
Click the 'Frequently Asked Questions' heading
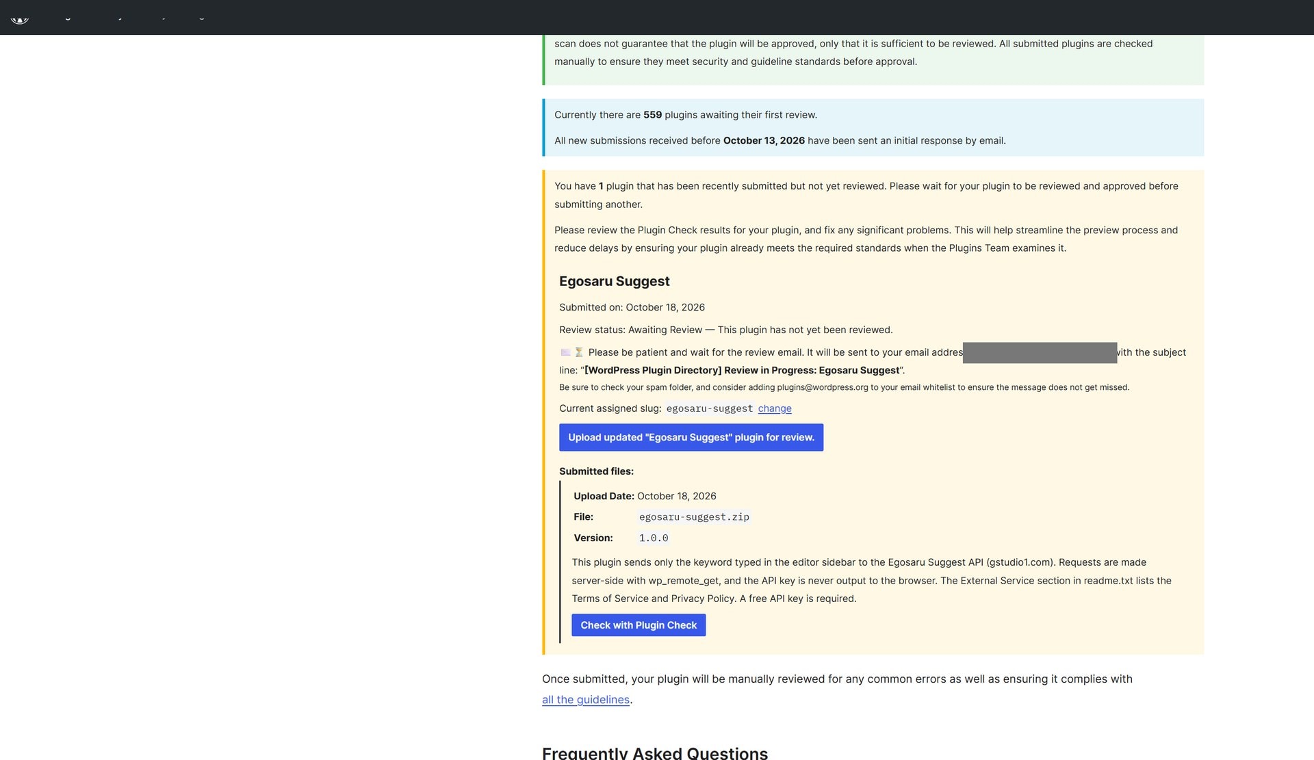(654, 752)
